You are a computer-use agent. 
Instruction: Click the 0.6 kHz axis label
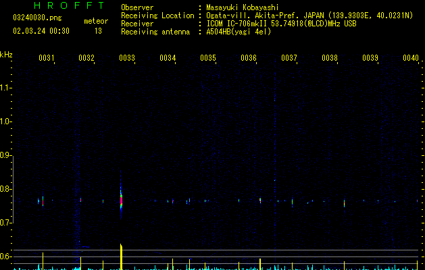pos(5,256)
